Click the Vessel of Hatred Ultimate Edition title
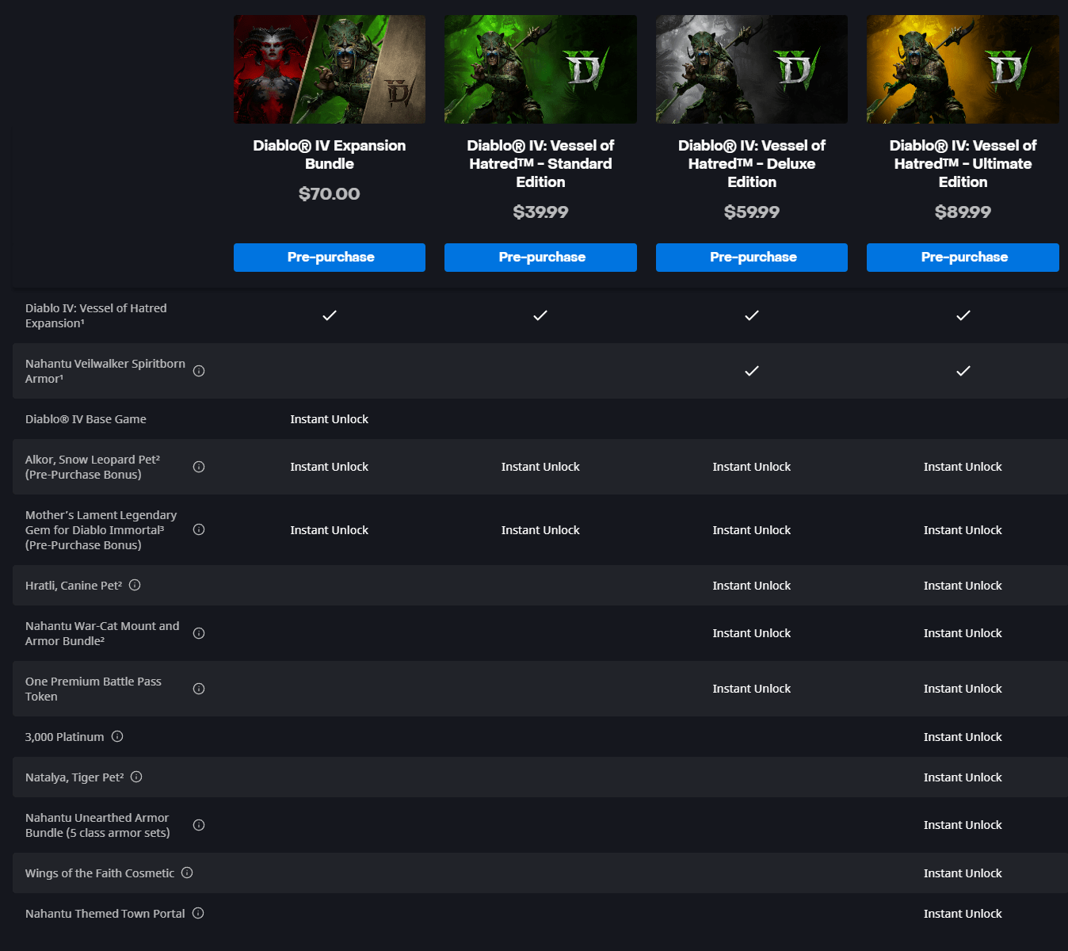 coord(963,163)
